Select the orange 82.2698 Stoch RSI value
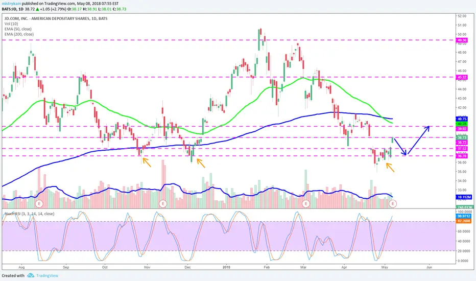476x281 pixels. coord(464,221)
